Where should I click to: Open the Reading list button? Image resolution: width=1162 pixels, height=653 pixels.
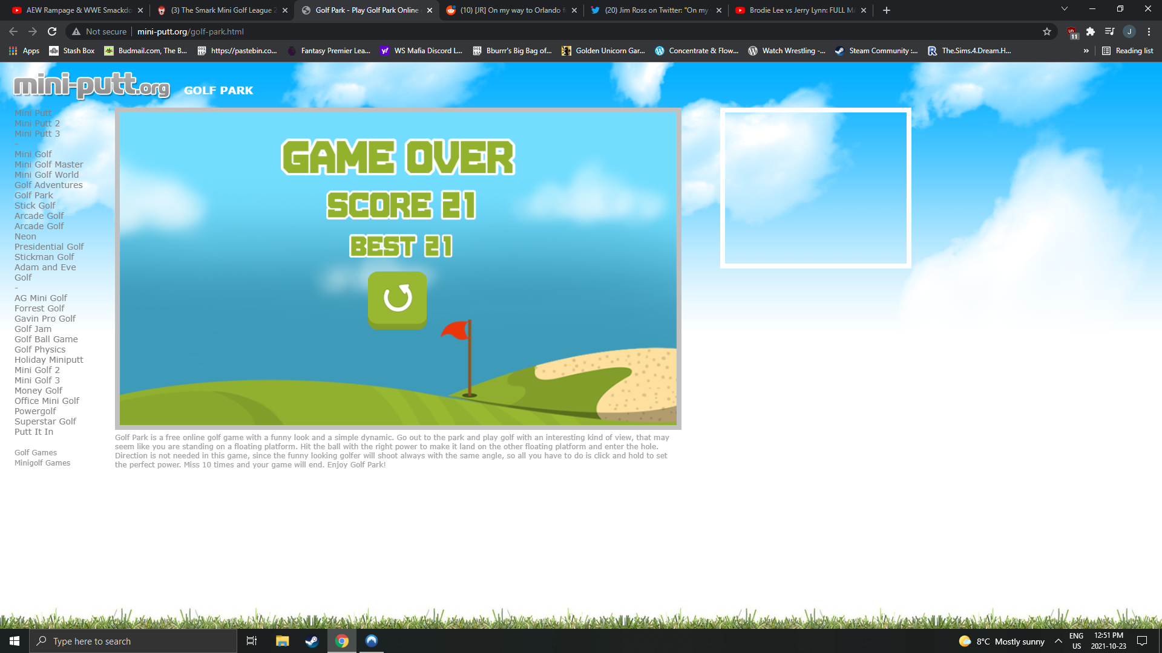click(1128, 51)
